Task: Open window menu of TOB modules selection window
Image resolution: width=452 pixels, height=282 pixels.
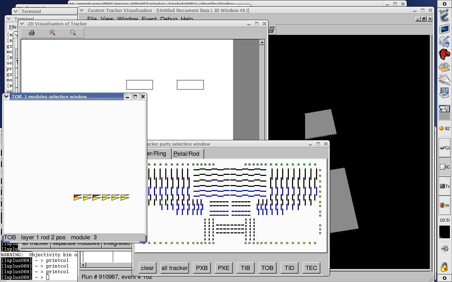Action: pos(6,97)
